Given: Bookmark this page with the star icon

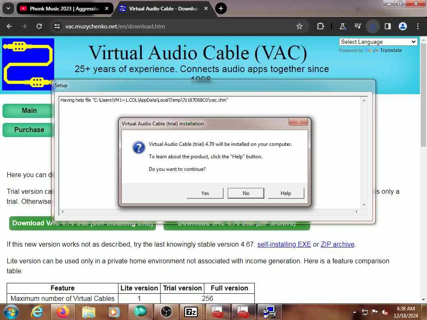Looking at the screenshot, I should 299,26.
